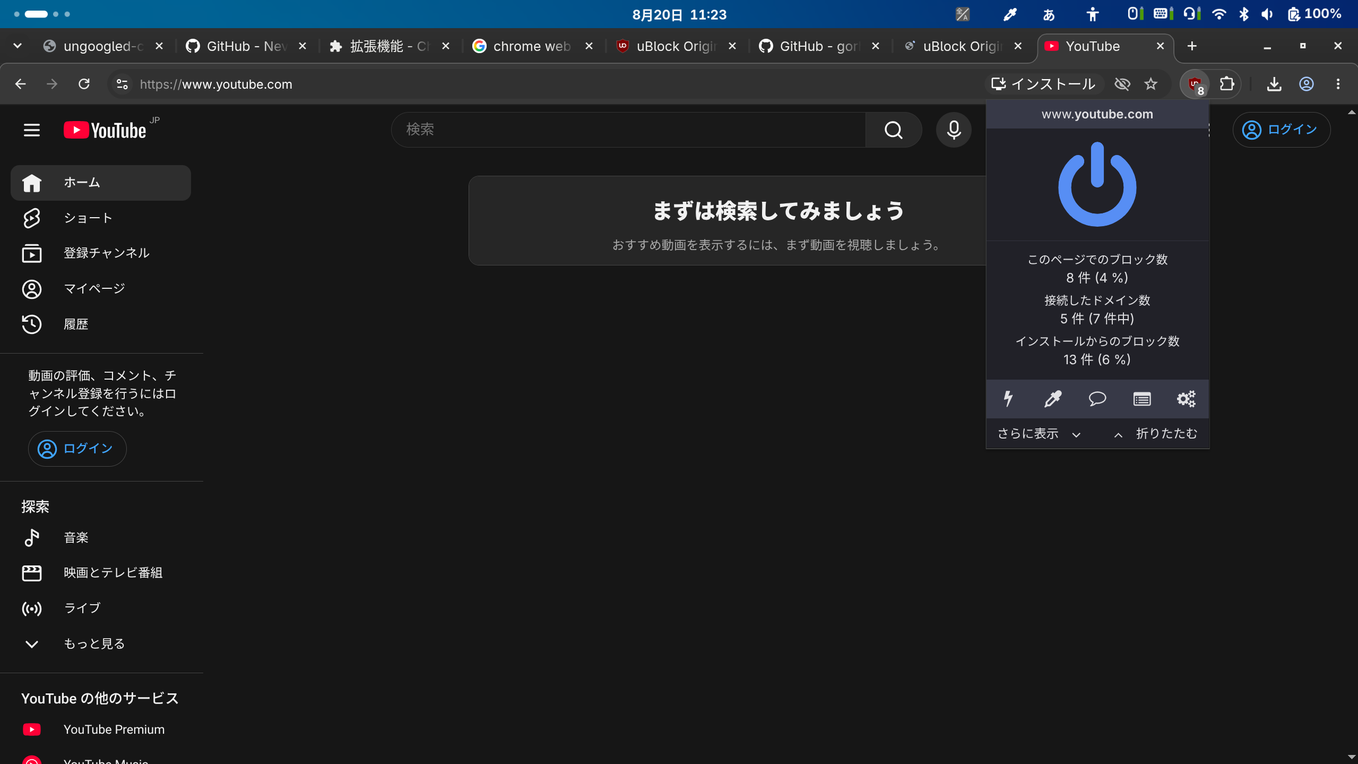Collapse uBlock popup with 折りたたむ

point(1155,434)
